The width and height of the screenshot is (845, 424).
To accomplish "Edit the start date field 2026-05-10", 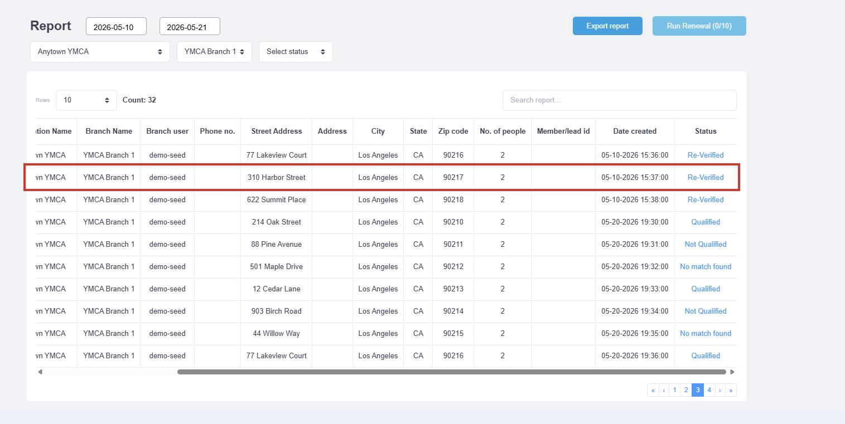I will click(116, 27).
